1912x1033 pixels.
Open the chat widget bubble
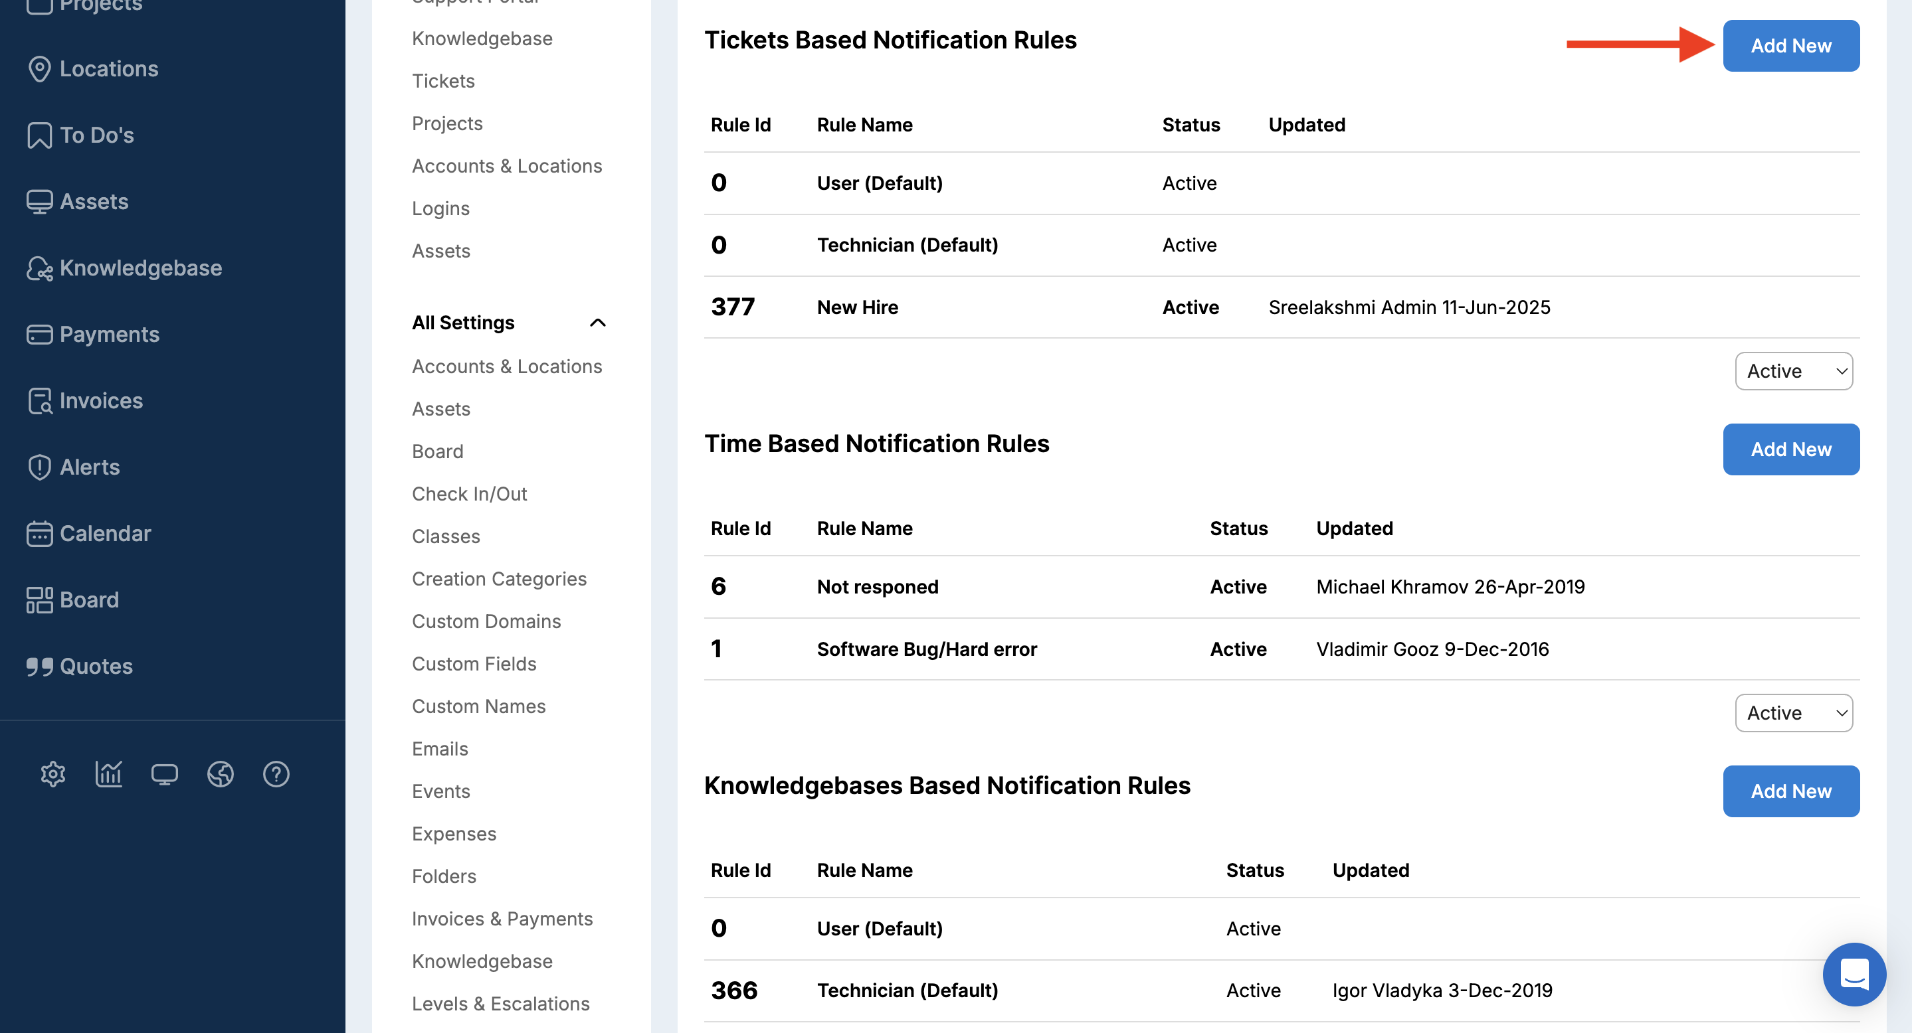coord(1854,974)
